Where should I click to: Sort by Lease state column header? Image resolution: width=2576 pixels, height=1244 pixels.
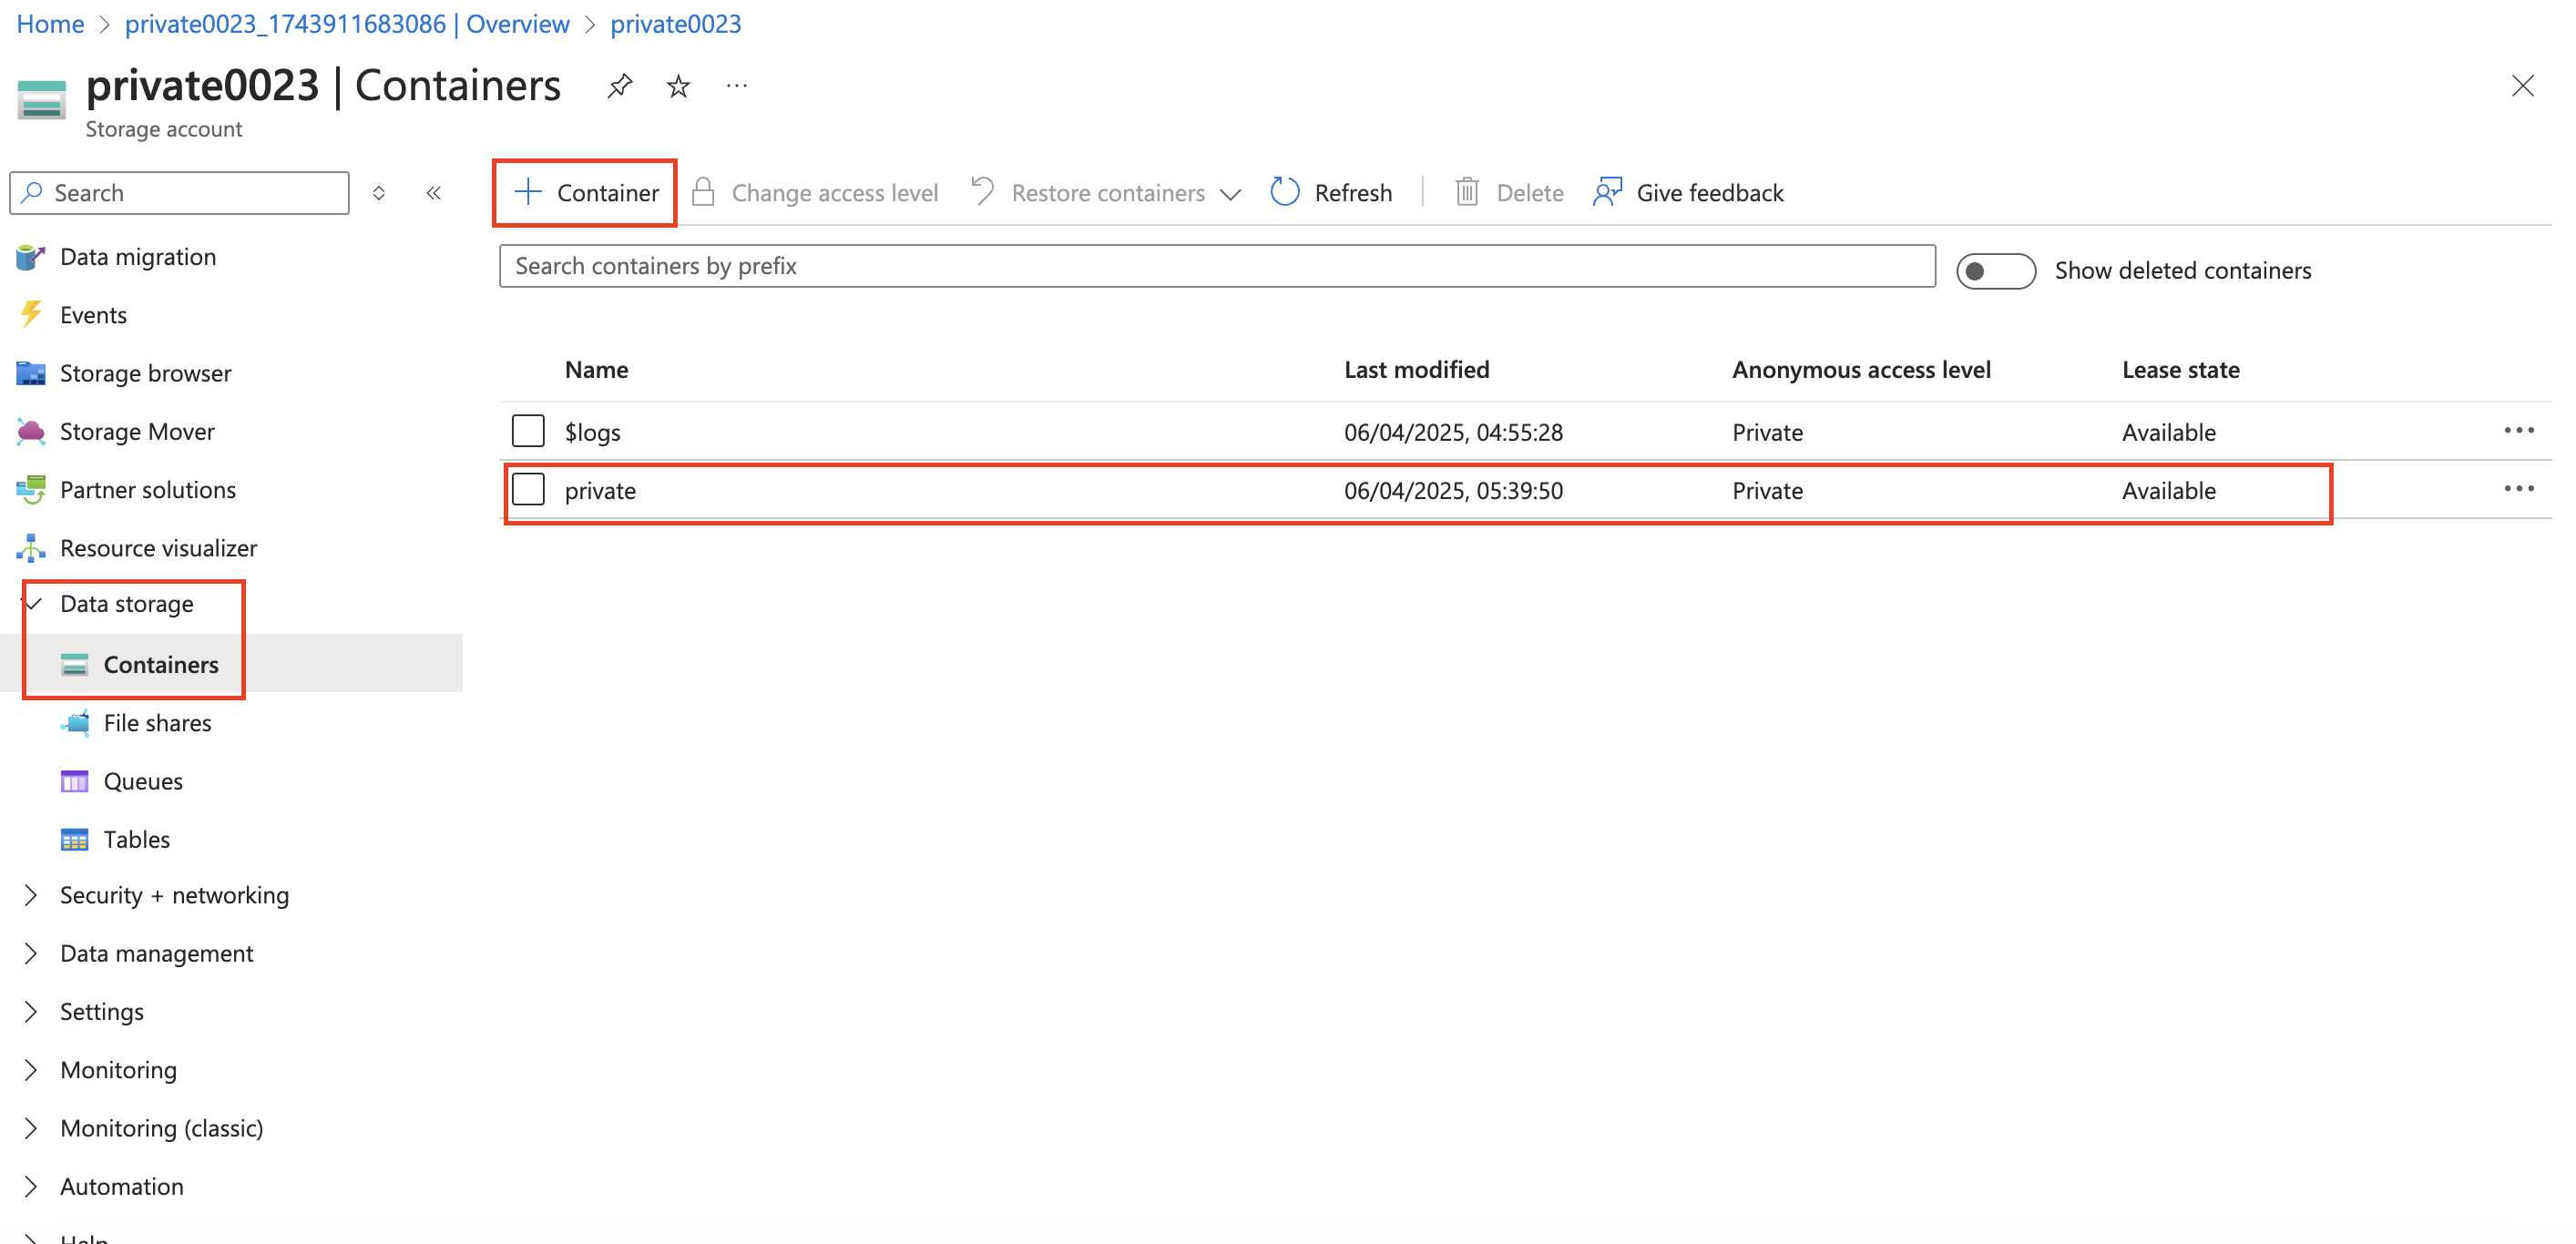tap(2180, 369)
